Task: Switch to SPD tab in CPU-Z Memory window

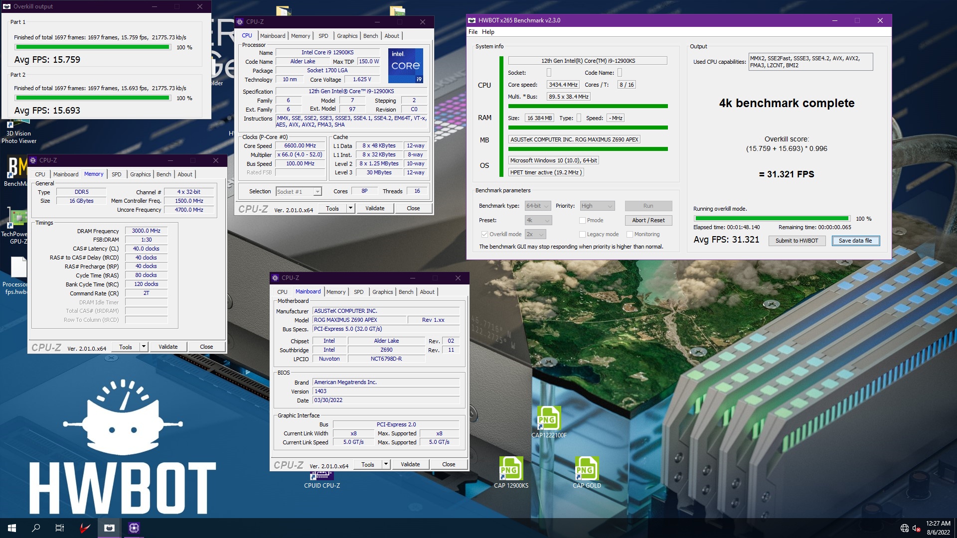Action: (117, 174)
